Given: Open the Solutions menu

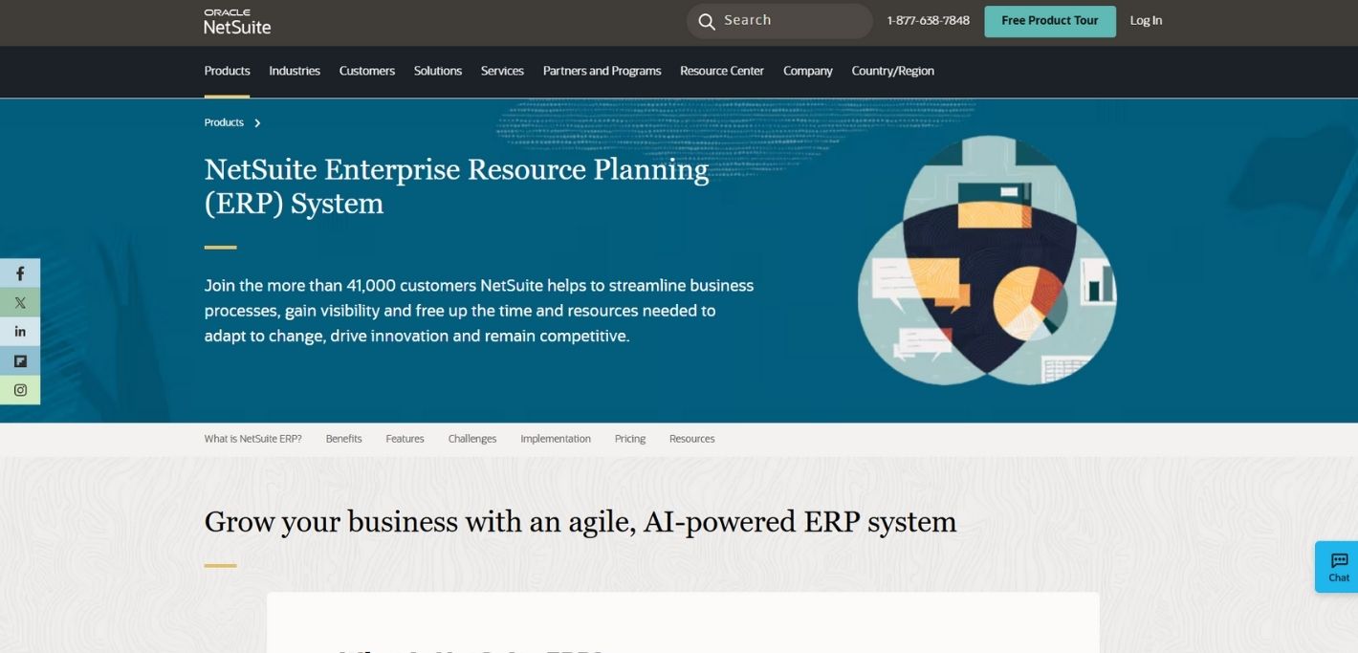Looking at the screenshot, I should point(437,71).
